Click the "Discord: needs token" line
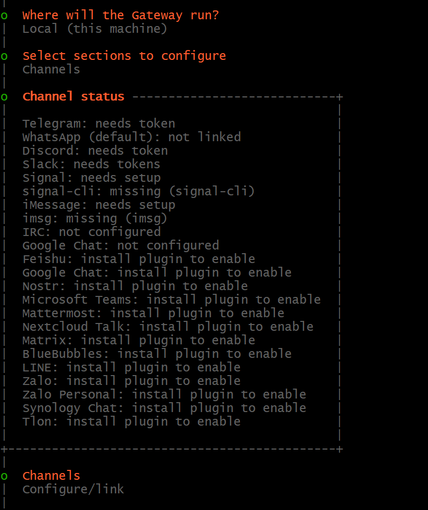428x510 pixels. click(95, 151)
